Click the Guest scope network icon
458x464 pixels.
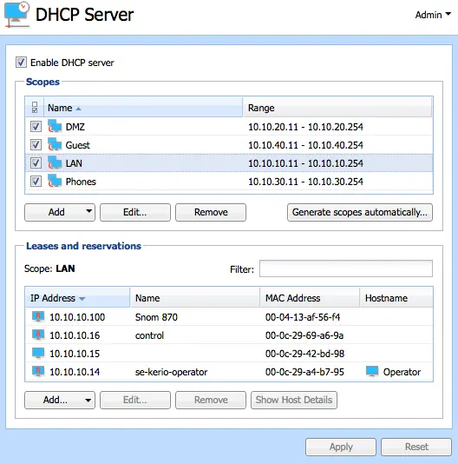coord(55,145)
